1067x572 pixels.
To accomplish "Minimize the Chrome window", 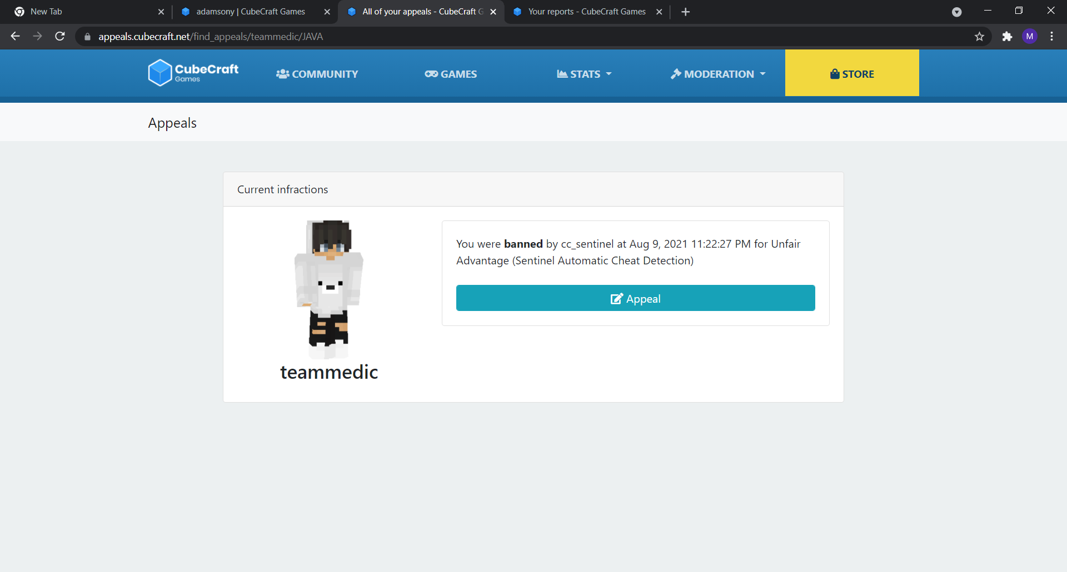I will pos(988,11).
